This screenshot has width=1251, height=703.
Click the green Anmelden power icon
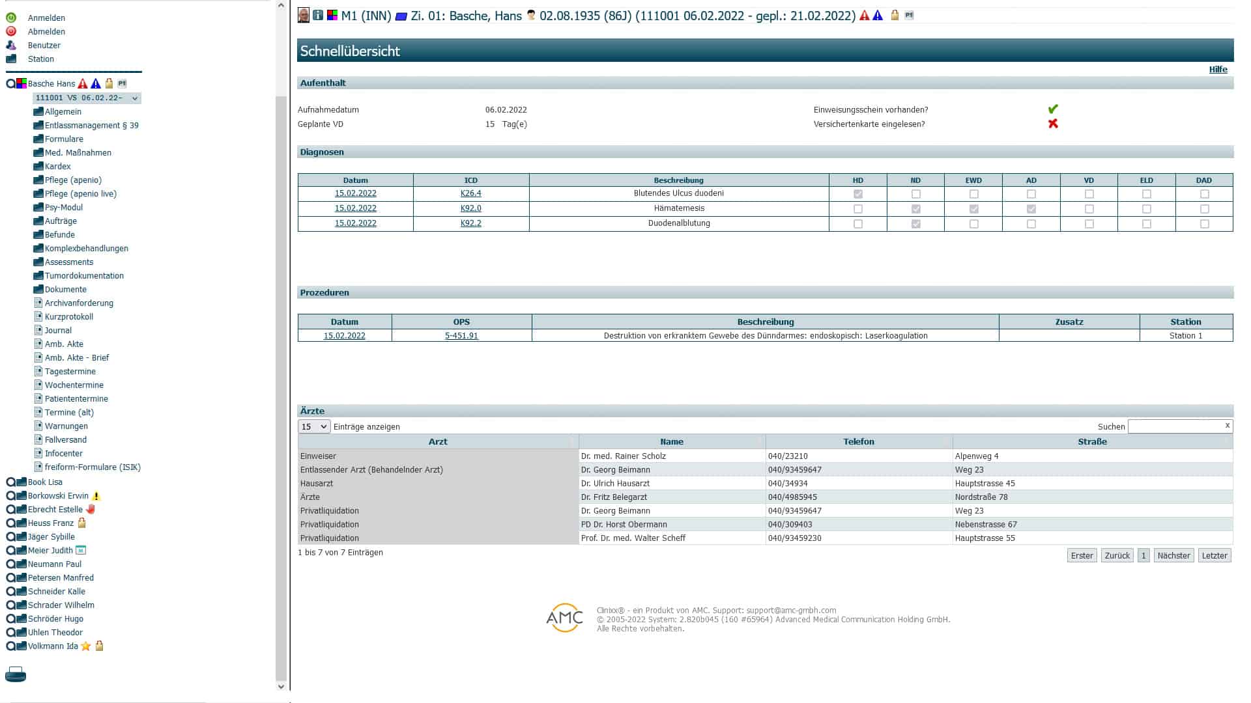11,18
